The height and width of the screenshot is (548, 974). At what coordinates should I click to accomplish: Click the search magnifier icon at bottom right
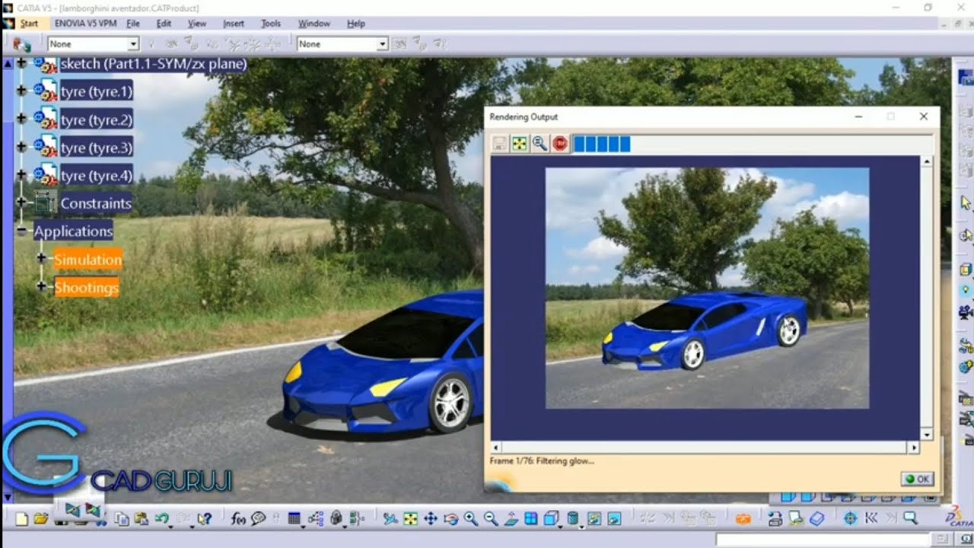(909, 519)
